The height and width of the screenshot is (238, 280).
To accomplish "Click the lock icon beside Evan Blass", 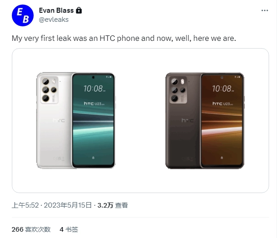I will [79, 10].
